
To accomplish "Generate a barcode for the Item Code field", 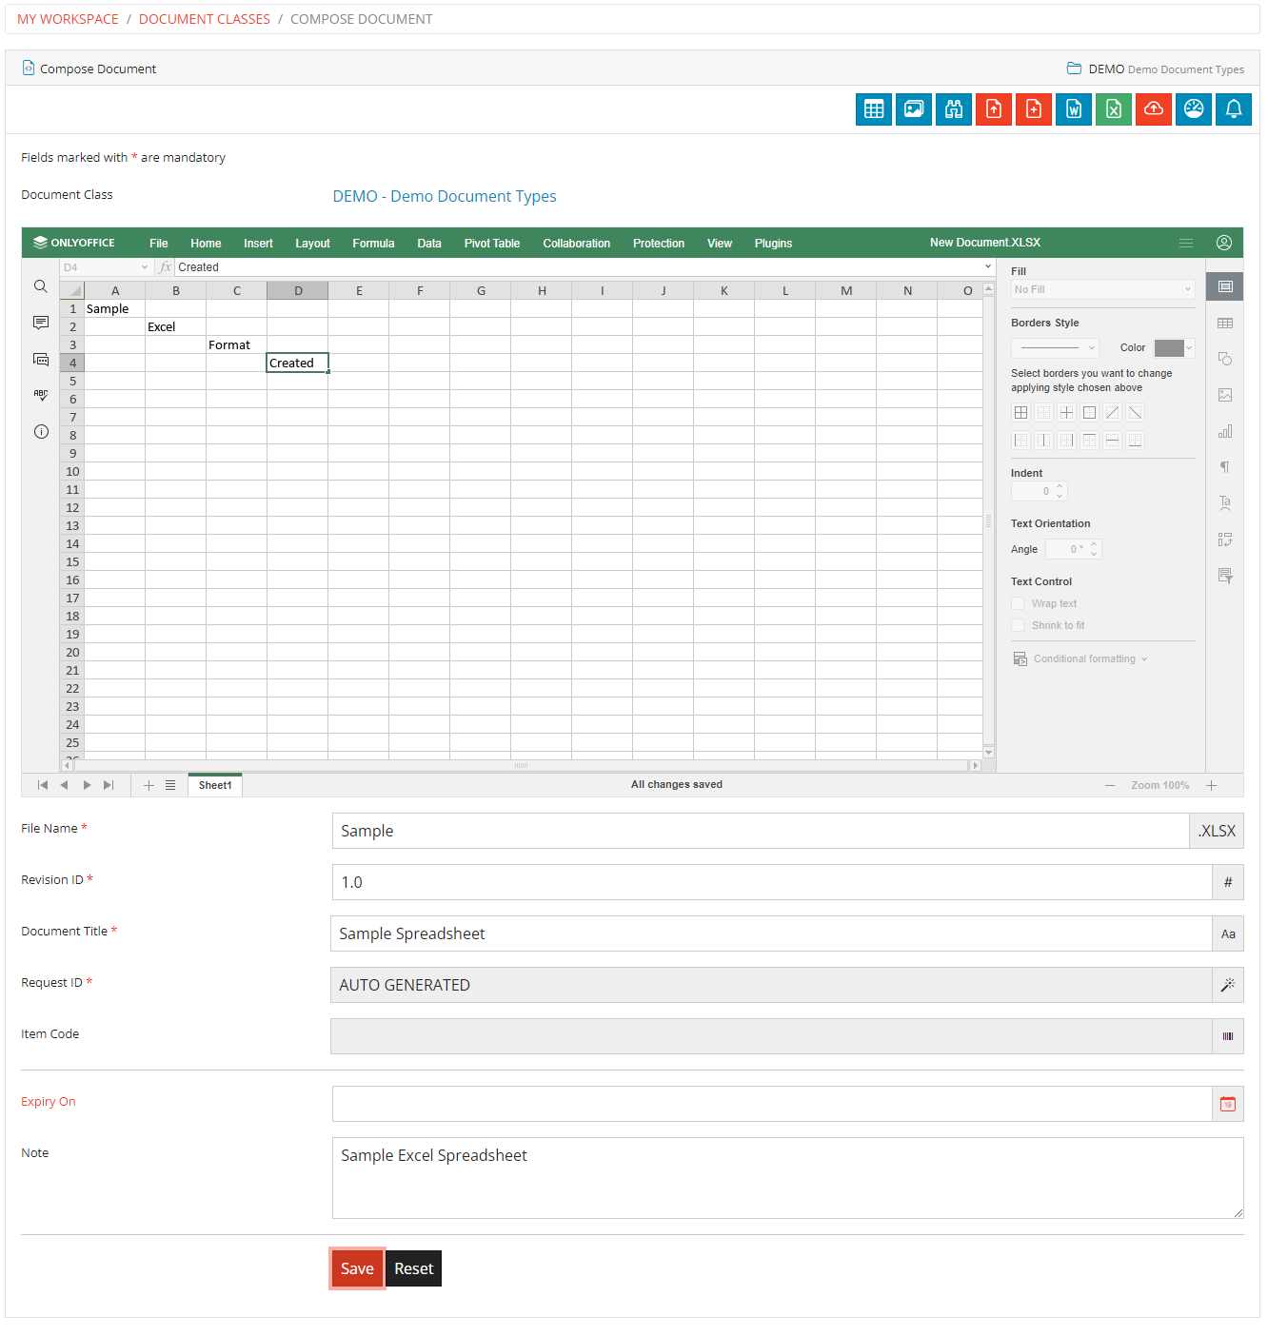I will point(1228,1036).
